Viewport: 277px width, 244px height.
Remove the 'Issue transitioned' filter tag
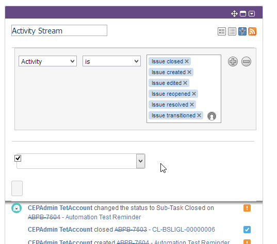[x=199, y=115]
